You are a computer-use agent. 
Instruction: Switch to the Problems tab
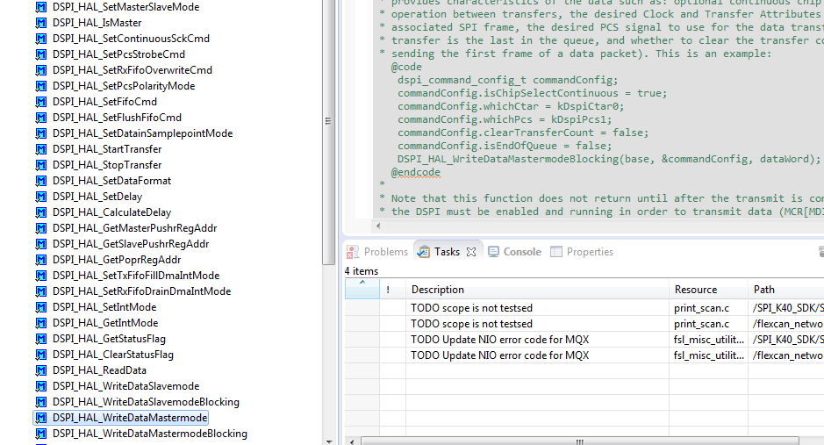(x=386, y=252)
